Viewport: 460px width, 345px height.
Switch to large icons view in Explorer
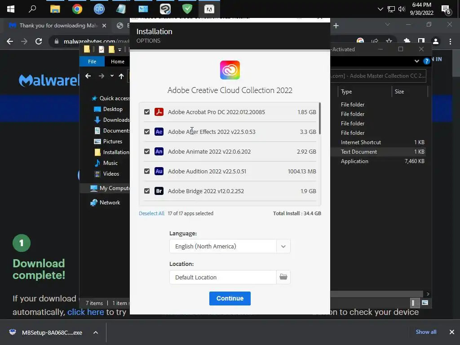click(425, 302)
